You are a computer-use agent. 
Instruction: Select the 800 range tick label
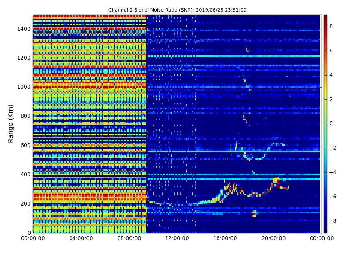point(25,116)
